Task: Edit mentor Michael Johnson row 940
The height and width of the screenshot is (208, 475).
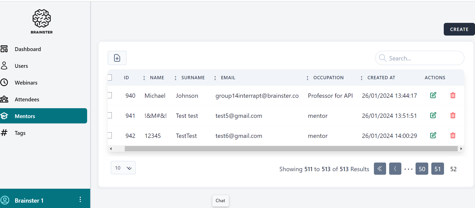Action: click(433, 95)
